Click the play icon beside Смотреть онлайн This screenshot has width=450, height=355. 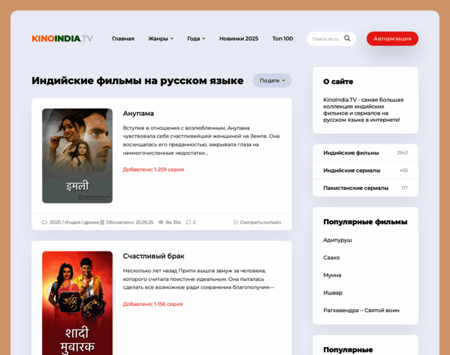[x=236, y=222]
